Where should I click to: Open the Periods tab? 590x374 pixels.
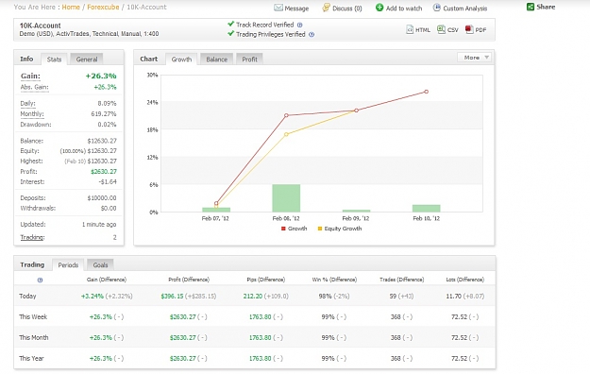(68, 264)
